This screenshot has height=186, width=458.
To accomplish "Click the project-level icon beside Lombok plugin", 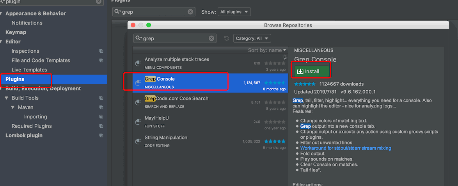I will click(x=101, y=136).
